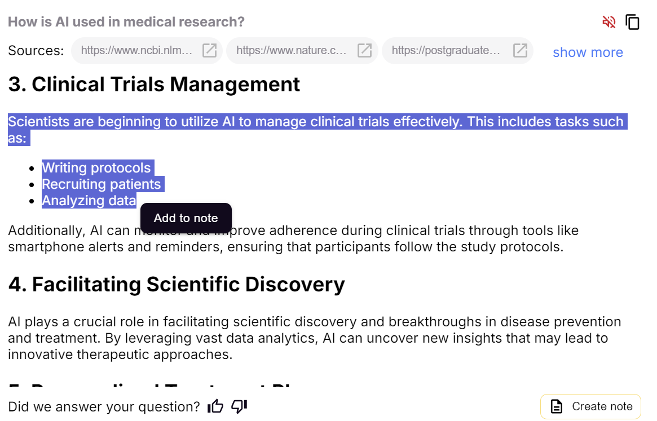
Task: Open the postgraduate source external link icon
Action: 520,50
